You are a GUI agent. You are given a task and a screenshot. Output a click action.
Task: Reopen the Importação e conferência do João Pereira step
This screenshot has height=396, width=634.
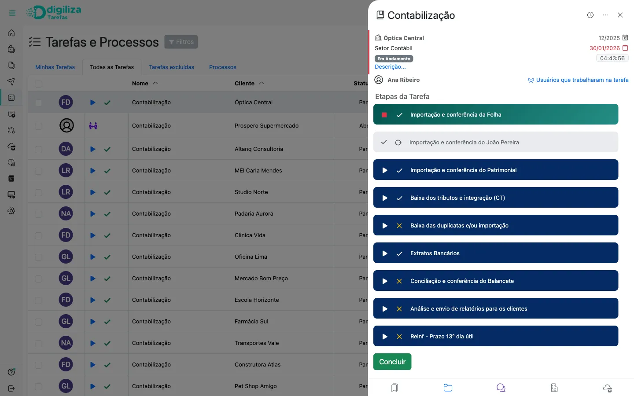[398, 143]
